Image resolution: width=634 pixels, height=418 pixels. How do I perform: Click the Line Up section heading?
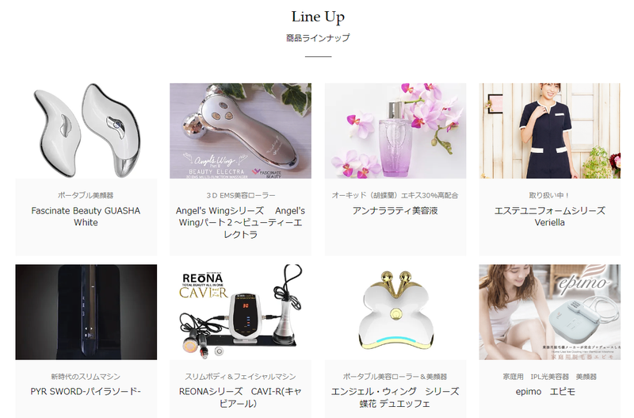318,17
